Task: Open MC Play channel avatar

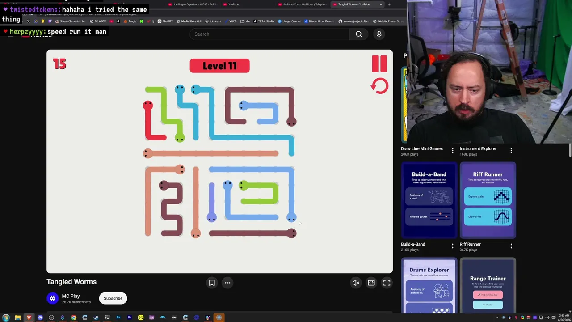Action: 53,298
